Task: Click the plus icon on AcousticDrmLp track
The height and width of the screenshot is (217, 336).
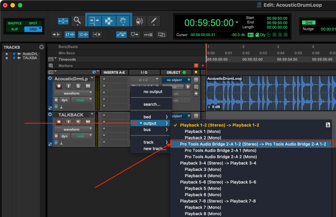Action: (196, 94)
